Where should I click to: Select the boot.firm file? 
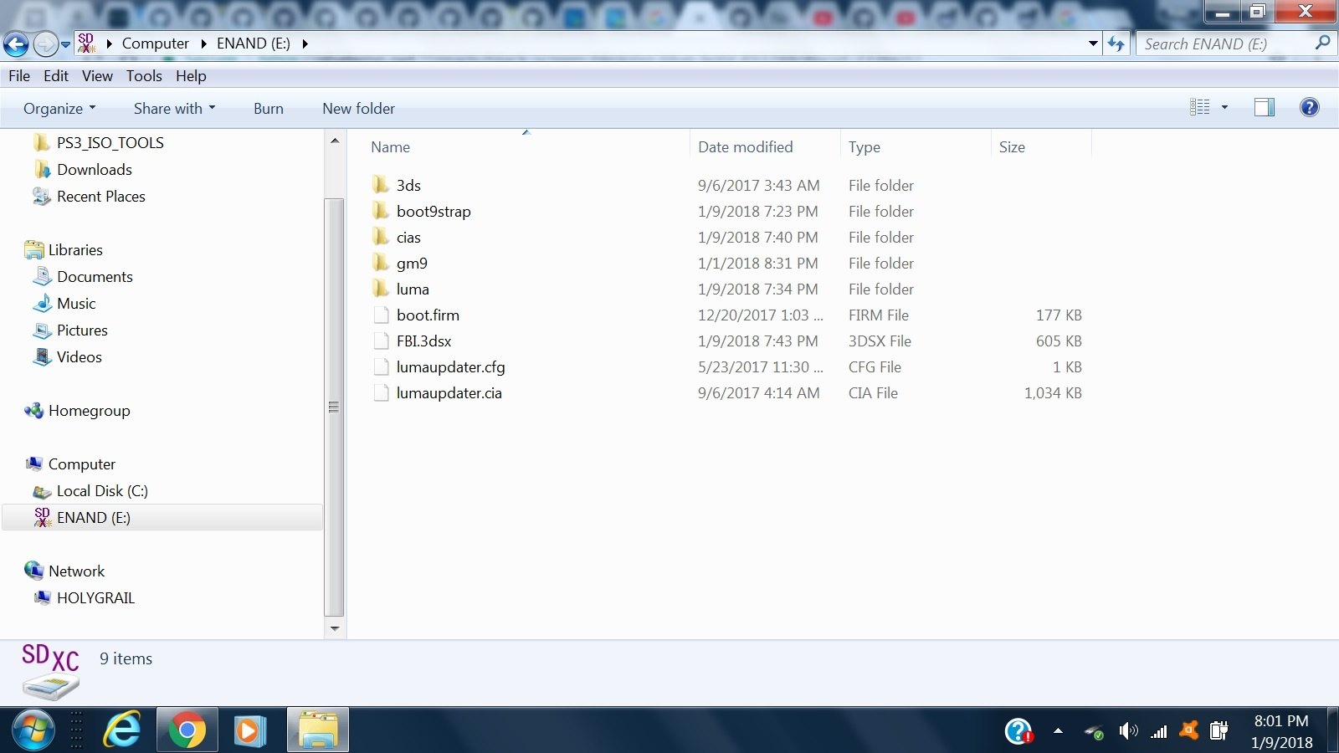[428, 315]
